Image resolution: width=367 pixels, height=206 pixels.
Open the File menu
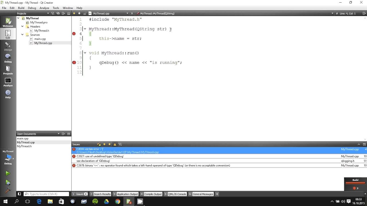pos(4,8)
